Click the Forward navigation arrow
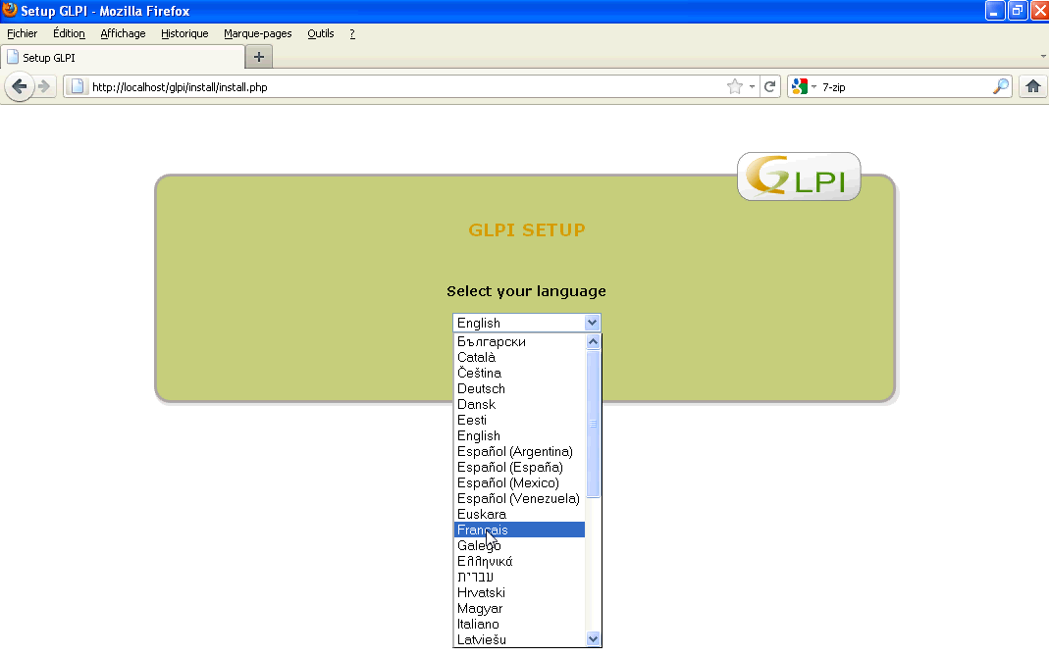This screenshot has height=657, width=1049. [44, 87]
